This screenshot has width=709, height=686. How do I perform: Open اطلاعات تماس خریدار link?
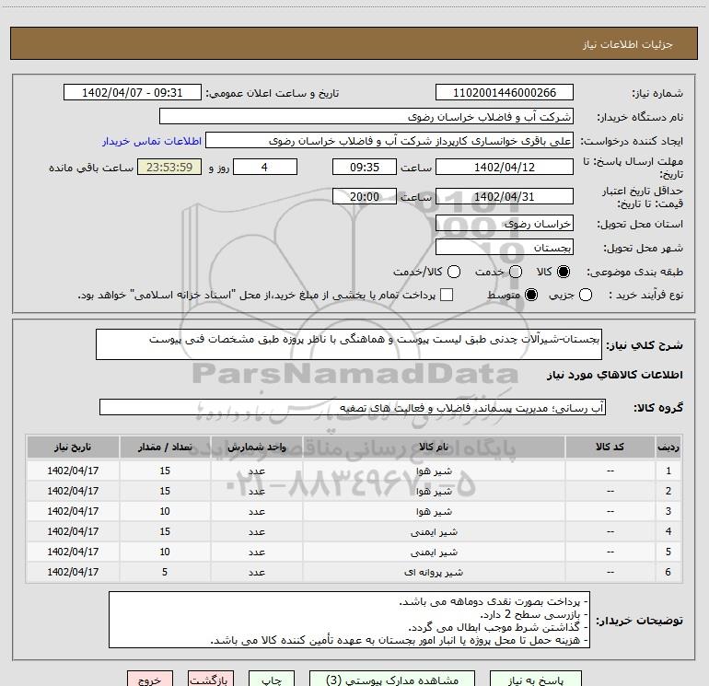(x=152, y=141)
